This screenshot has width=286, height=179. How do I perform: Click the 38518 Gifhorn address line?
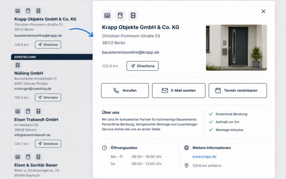point(25,130)
